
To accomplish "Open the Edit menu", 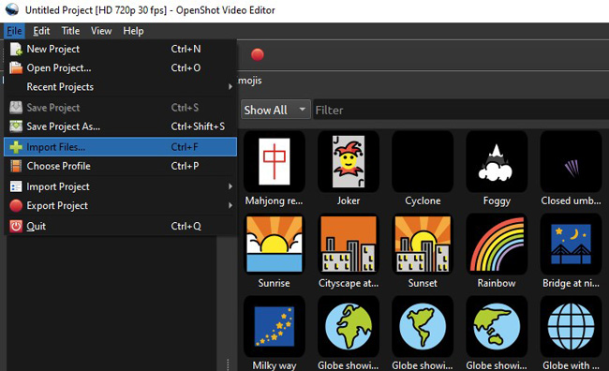I will [x=41, y=31].
